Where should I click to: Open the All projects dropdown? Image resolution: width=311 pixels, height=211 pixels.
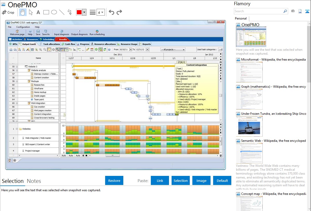[x=173, y=49]
